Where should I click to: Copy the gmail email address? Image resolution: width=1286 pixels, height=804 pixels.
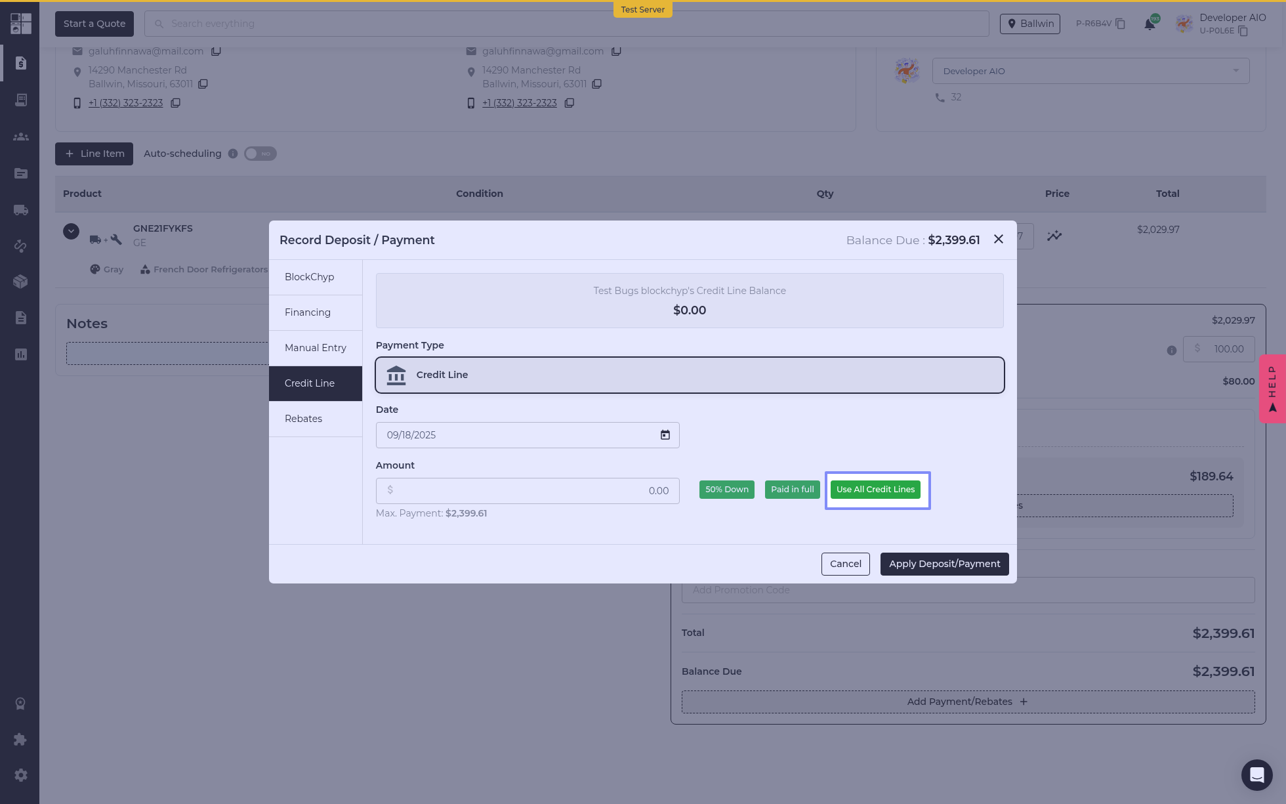point(616,51)
